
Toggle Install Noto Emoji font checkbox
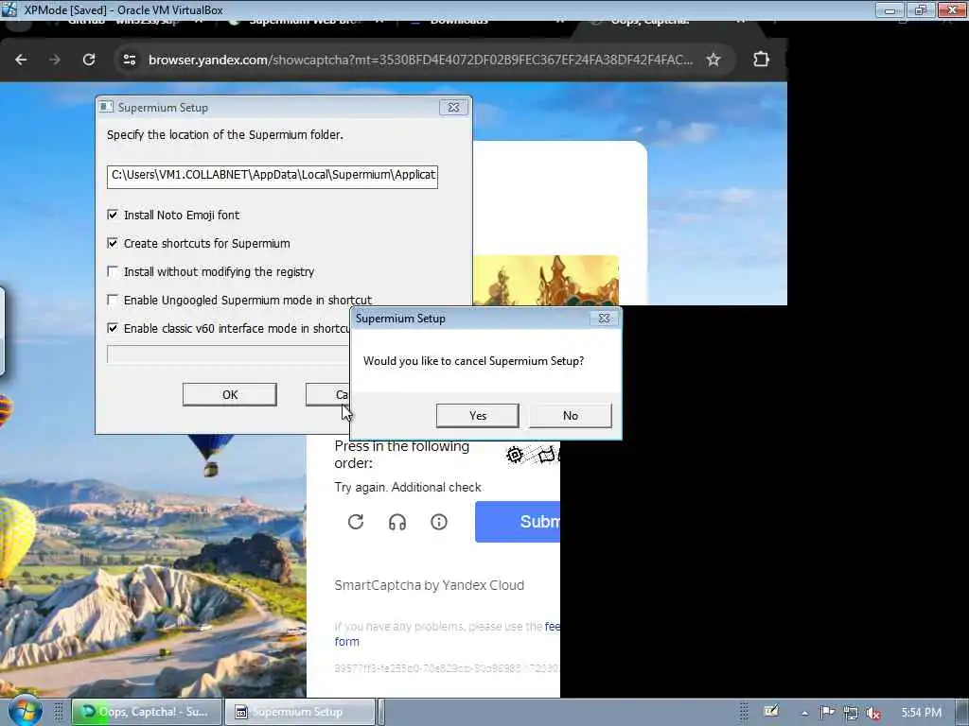[x=113, y=215]
